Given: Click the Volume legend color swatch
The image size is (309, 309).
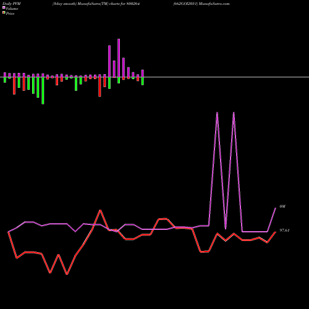Looking at the screenshot, I should point(4,7).
